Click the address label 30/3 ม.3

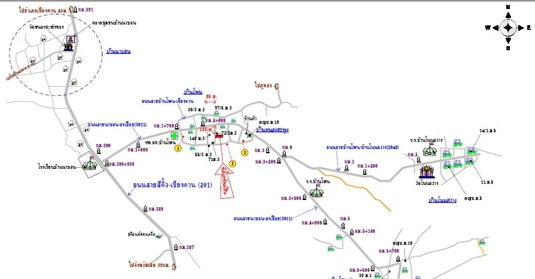pyautogui.click(x=196, y=110)
